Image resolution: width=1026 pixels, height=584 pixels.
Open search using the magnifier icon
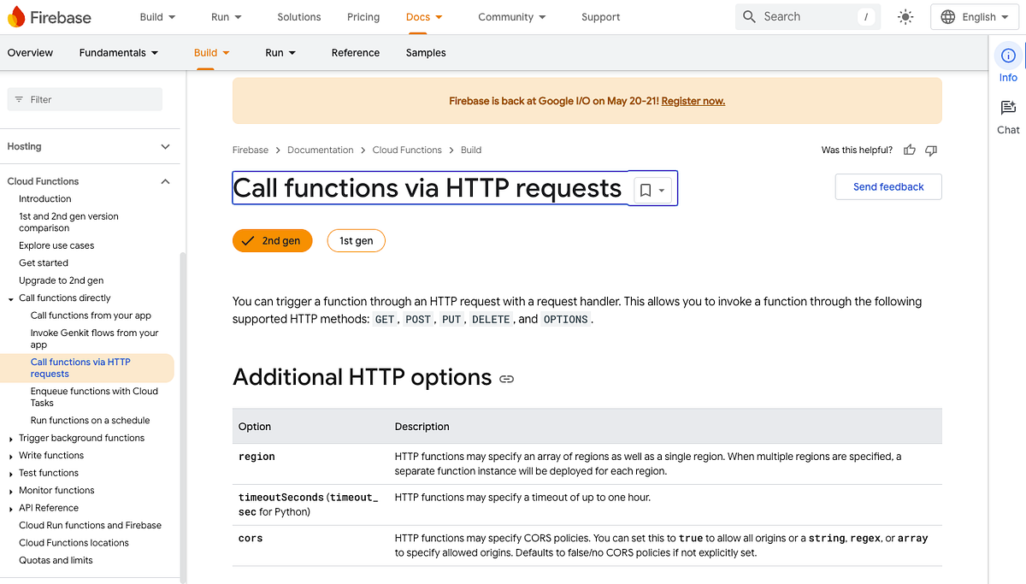(x=749, y=16)
